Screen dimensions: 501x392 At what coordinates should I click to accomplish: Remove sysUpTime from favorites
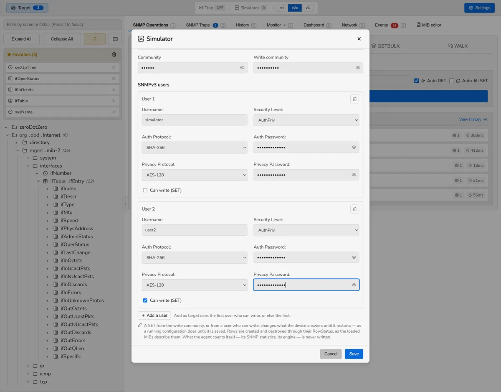coord(114,67)
